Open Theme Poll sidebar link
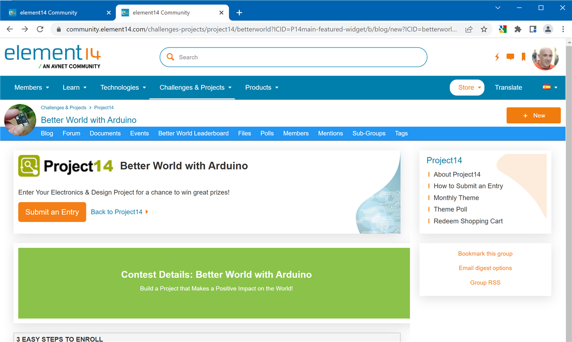The image size is (572, 342). (450, 209)
